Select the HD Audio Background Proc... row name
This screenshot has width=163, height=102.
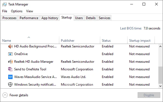click(x=35, y=46)
